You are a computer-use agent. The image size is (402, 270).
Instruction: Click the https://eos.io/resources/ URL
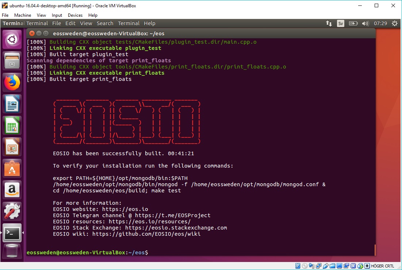click(150, 222)
